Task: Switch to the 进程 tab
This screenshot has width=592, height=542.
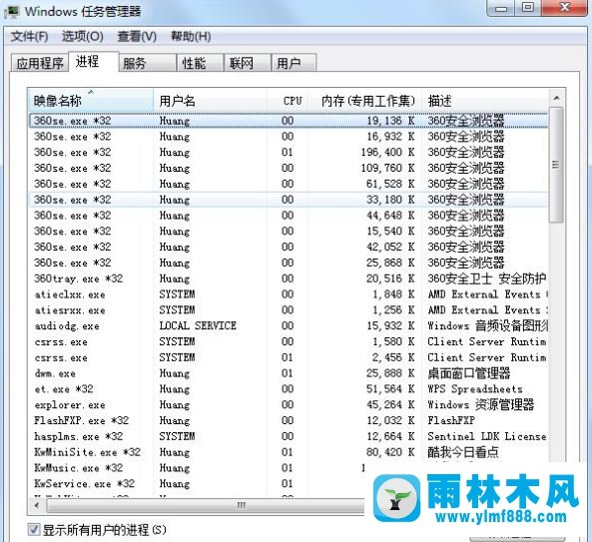Action: pos(93,62)
